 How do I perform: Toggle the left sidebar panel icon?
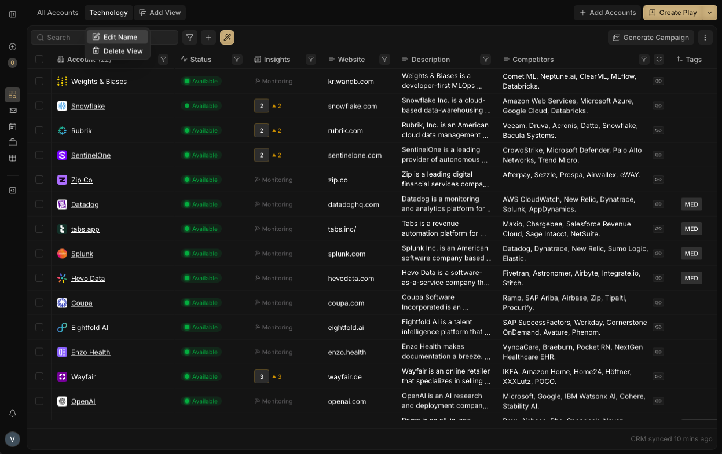coord(13,14)
